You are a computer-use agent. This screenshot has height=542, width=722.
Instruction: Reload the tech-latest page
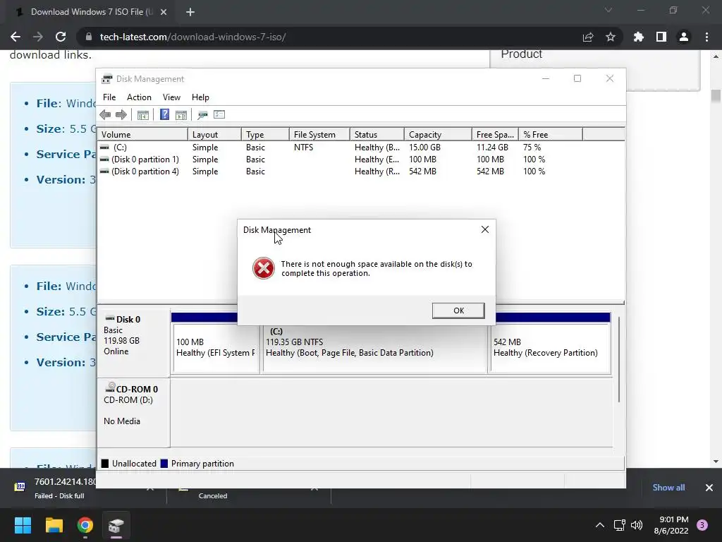pos(61,37)
